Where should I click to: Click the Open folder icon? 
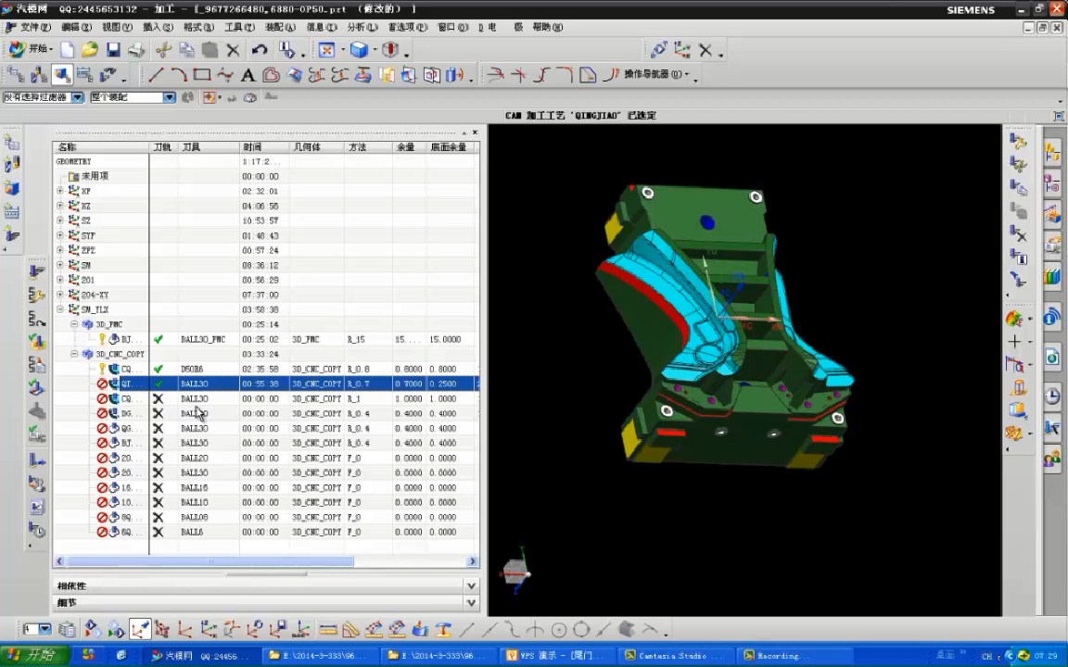(x=90, y=50)
